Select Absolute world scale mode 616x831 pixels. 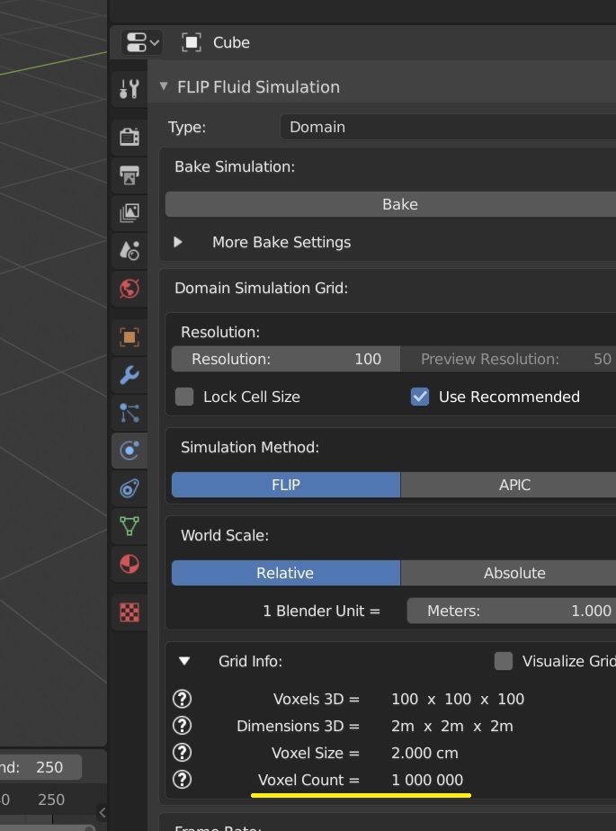point(514,573)
